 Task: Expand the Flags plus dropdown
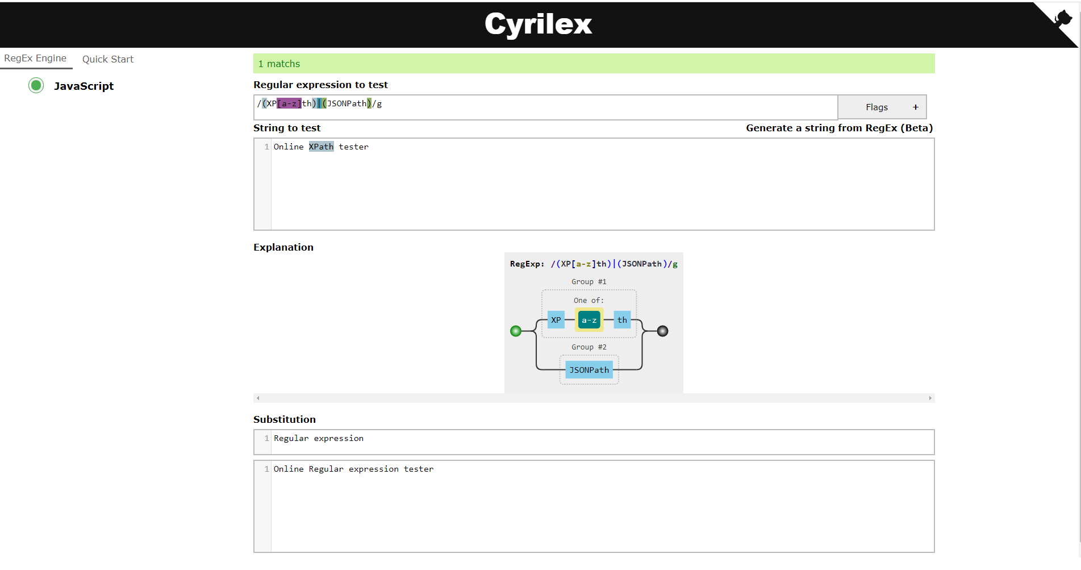click(882, 107)
